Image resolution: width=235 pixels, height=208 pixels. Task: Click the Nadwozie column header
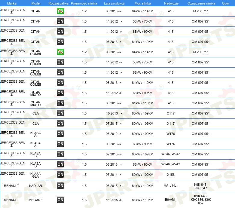tap(171, 3)
